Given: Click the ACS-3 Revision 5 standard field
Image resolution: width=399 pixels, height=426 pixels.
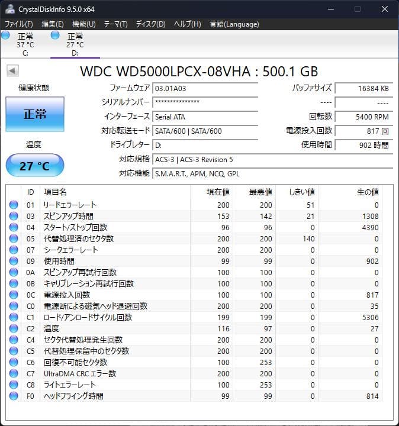Looking at the screenshot, I should click(273, 160).
